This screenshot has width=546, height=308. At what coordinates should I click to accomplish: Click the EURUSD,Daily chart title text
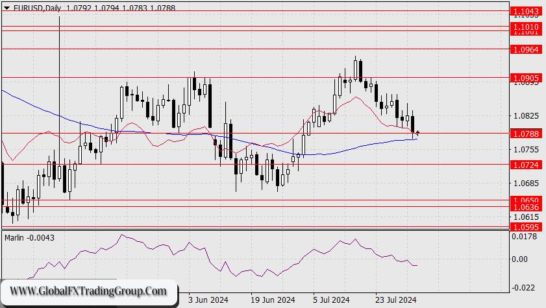(x=37, y=8)
